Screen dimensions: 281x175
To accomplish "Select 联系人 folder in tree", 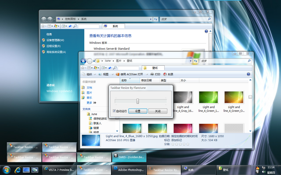I will pyautogui.click(x=95, y=123).
